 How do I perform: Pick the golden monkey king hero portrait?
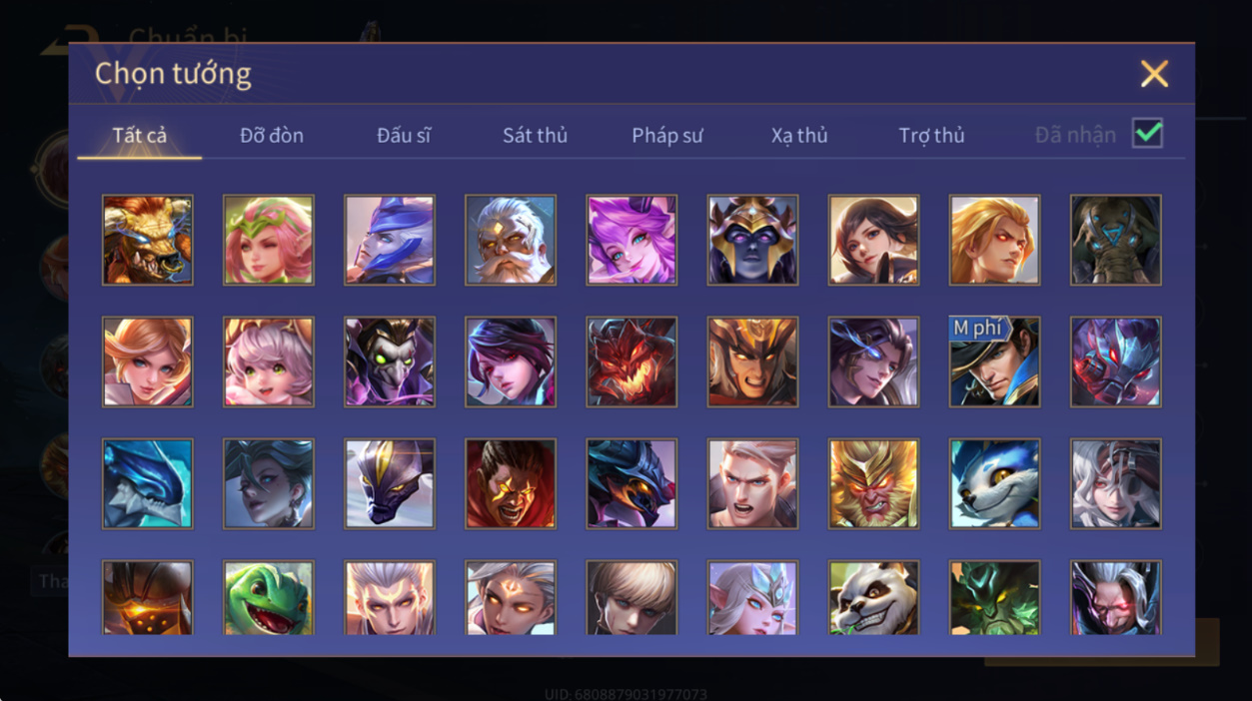point(873,483)
